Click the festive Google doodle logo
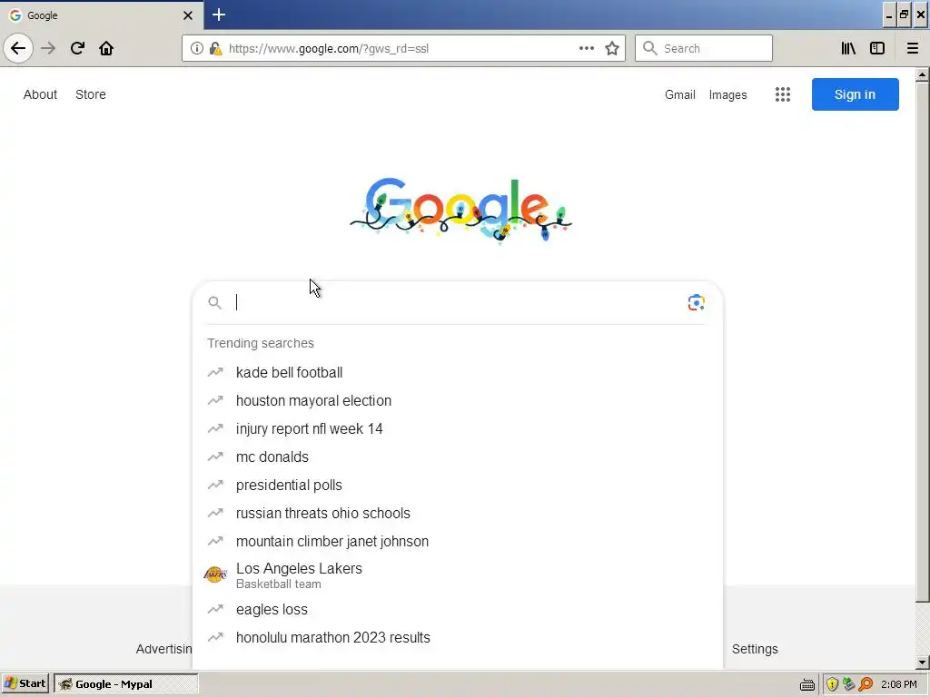Image resolution: width=930 pixels, height=697 pixels. tap(460, 210)
